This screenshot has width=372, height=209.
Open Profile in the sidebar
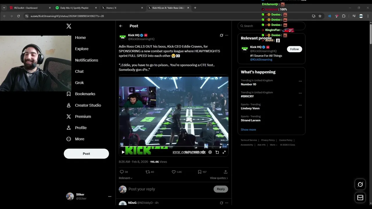(77, 128)
